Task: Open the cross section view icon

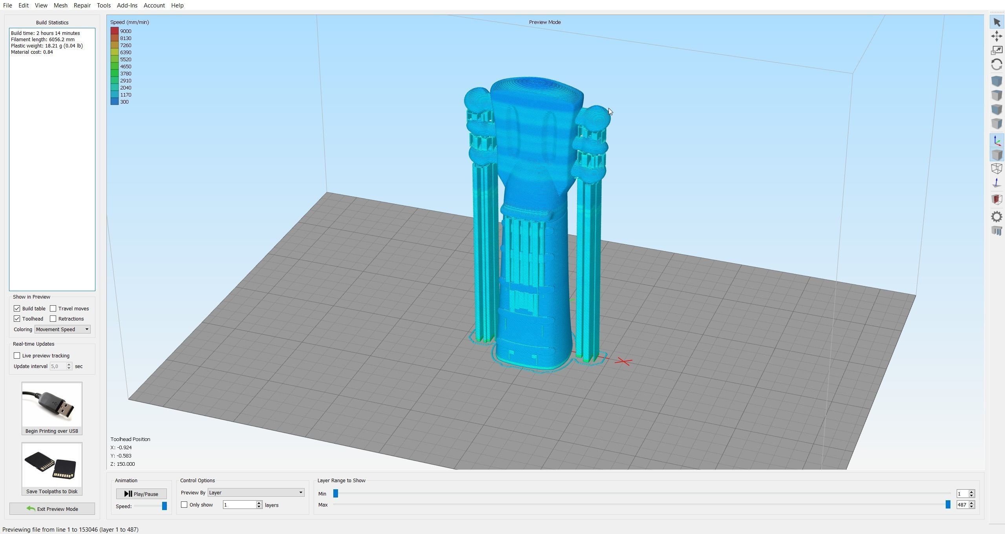Action: pos(996,199)
